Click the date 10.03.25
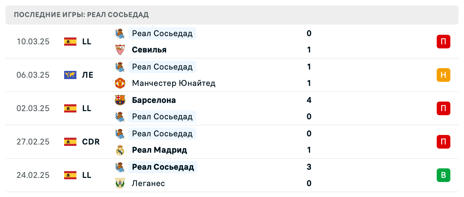This screenshot has width=464, height=197. pyautogui.click(x=33, y=42)
